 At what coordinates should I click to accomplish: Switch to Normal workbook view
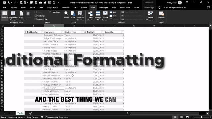pos(5,16)
